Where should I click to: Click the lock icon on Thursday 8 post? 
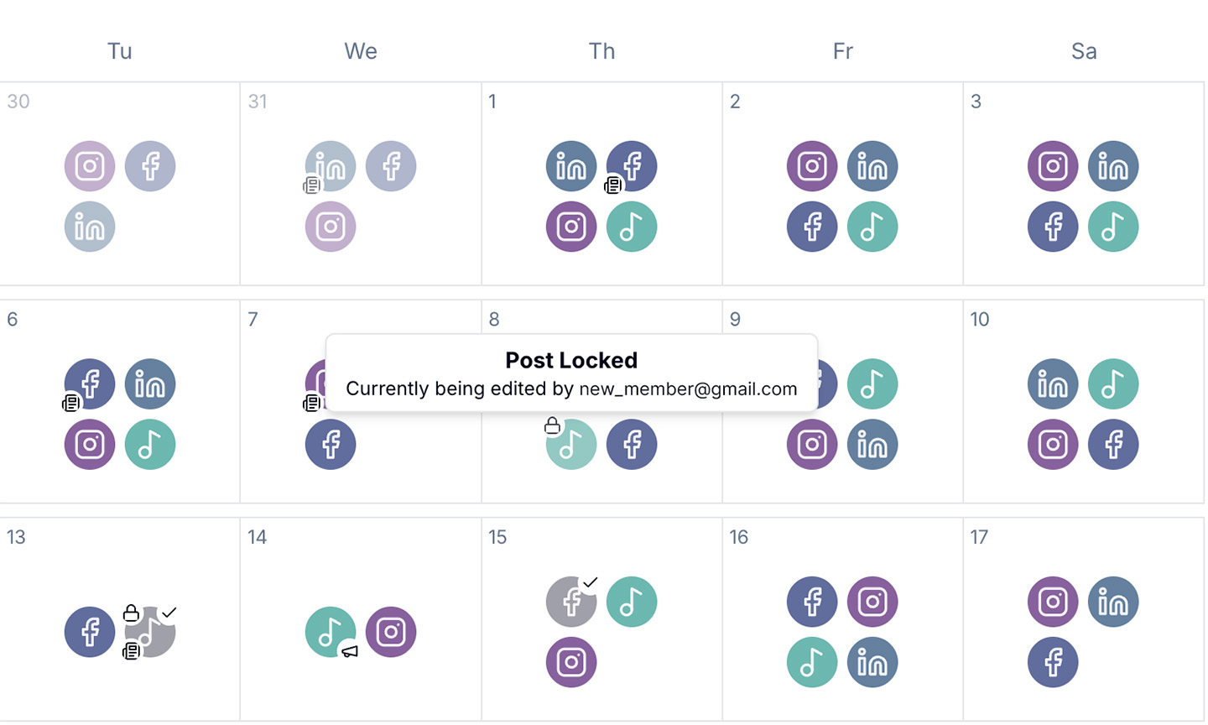(x=552, y=426)
